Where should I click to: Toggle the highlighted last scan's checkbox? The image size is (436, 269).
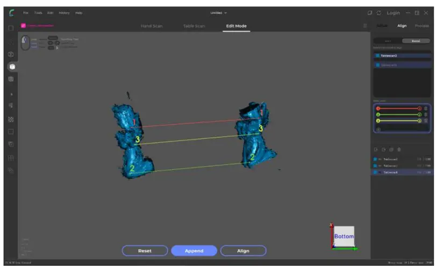click(375, 172)
